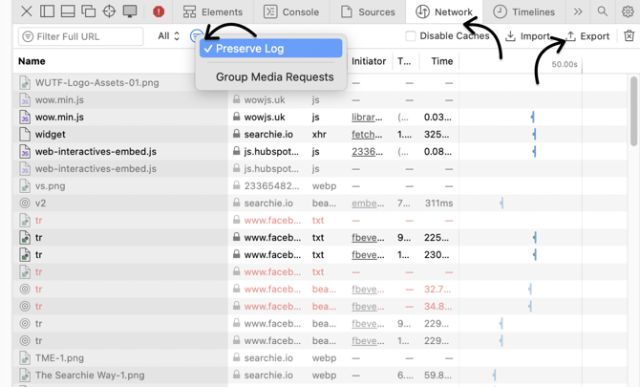640x387 pixels.
Task: Open the Timelines tab
Action: (x=523, y=11)
